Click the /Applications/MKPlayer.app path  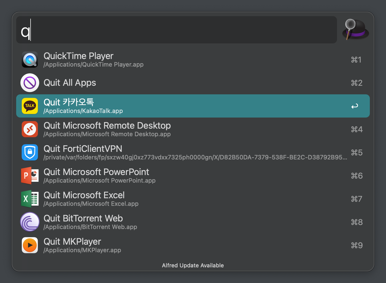point(82,250)
